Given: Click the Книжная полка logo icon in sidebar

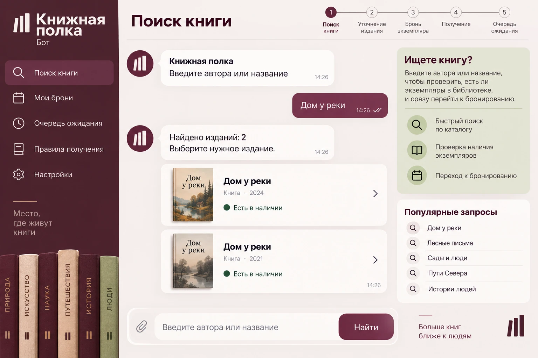Looking at the screenshot, I should tap(22, 23).
